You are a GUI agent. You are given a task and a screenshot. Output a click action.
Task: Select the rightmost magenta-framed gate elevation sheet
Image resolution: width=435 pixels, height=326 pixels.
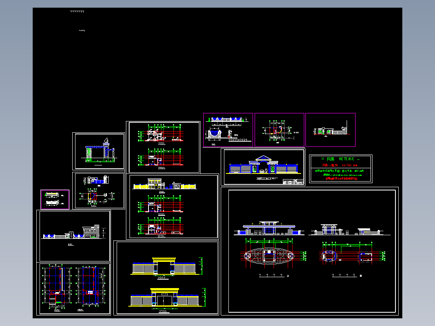point(330,130)
